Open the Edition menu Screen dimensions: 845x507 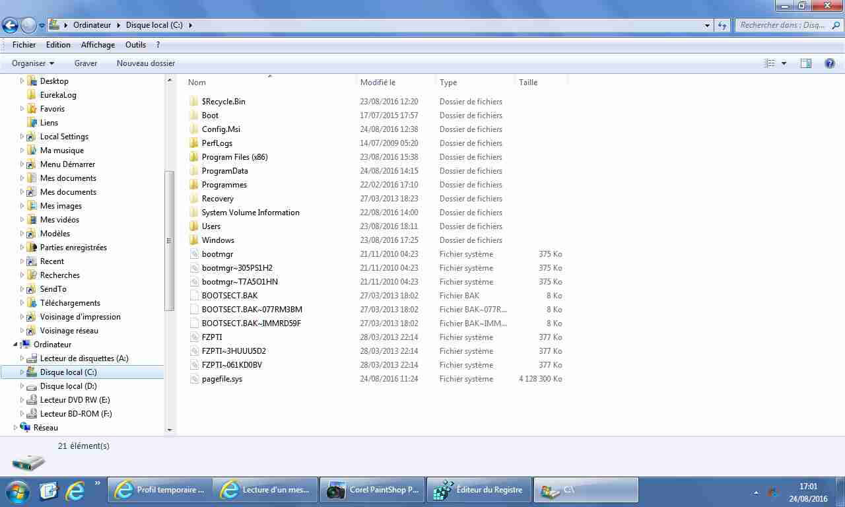[x=58, y=45]
